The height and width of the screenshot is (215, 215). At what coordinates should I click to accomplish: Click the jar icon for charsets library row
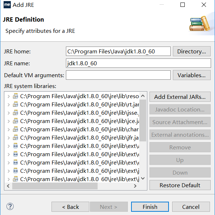tap(15, 130)
